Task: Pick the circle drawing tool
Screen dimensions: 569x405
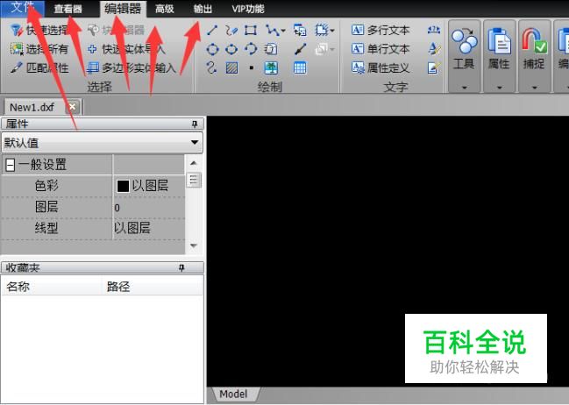Action: point(212,49)
